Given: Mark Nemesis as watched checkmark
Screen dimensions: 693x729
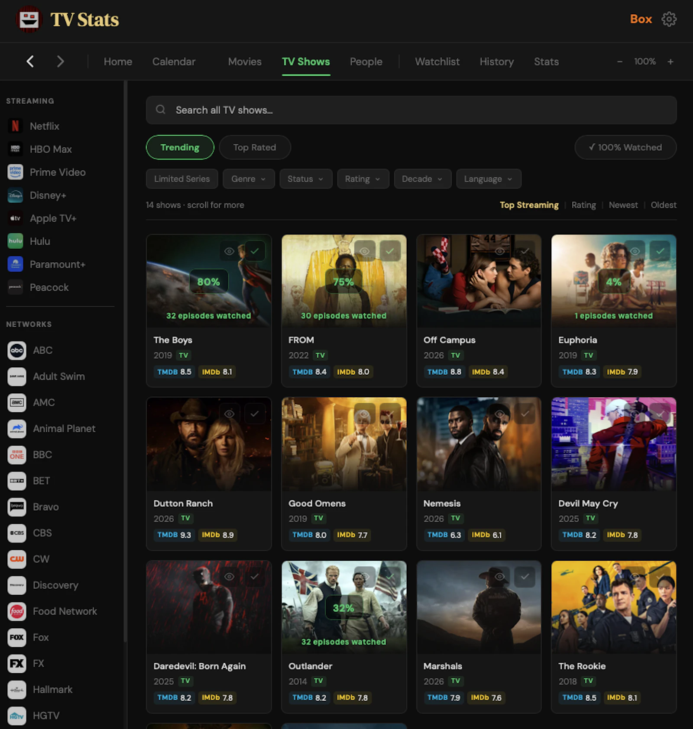Looking at the screenshot, I should [525, 414].
